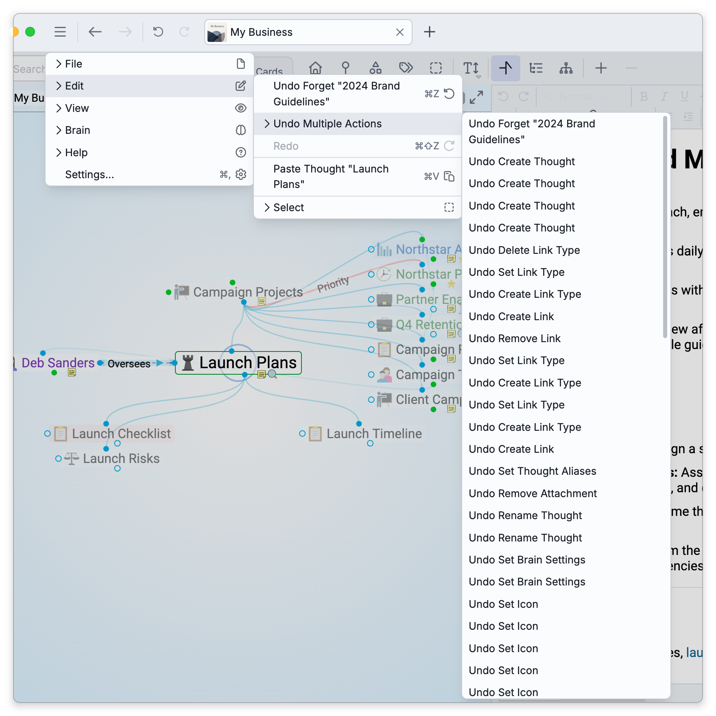Expand the Select submenu
Viewport: 716px width, 716px height.
point(358,207)
